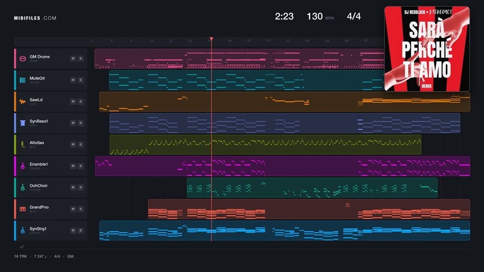Jump to bar 13 on the ruler
Viewport: 484px width, 272px height.
point(151,41)
